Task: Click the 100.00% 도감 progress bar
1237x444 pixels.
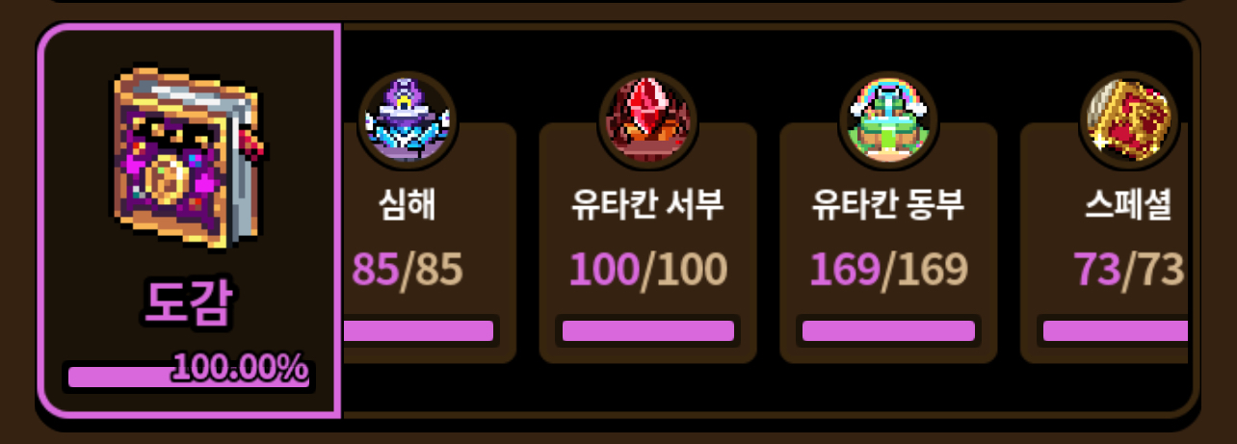Action: [189, 376]
